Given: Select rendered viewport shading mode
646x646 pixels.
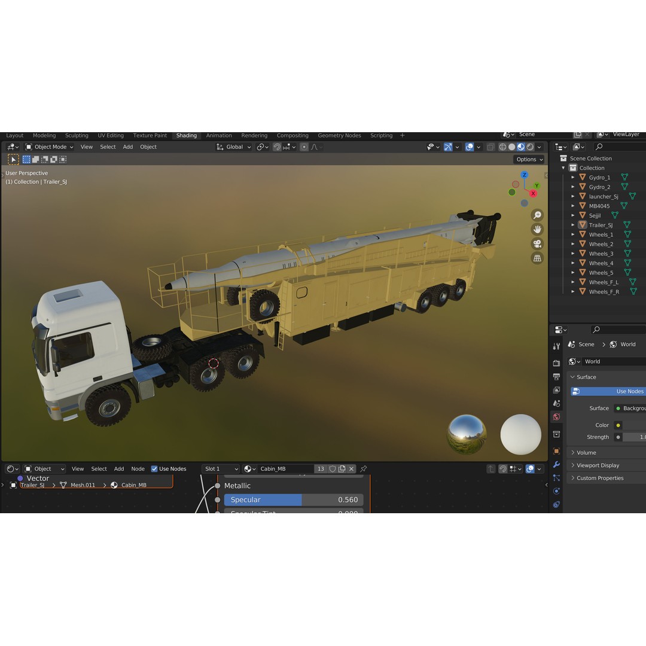Looking at the screenshot, I should click(x=530, y=147).
